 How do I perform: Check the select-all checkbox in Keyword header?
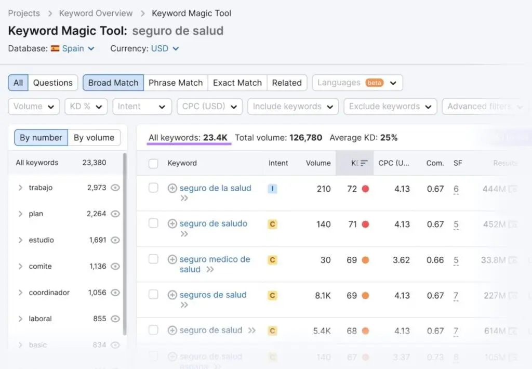153,164
